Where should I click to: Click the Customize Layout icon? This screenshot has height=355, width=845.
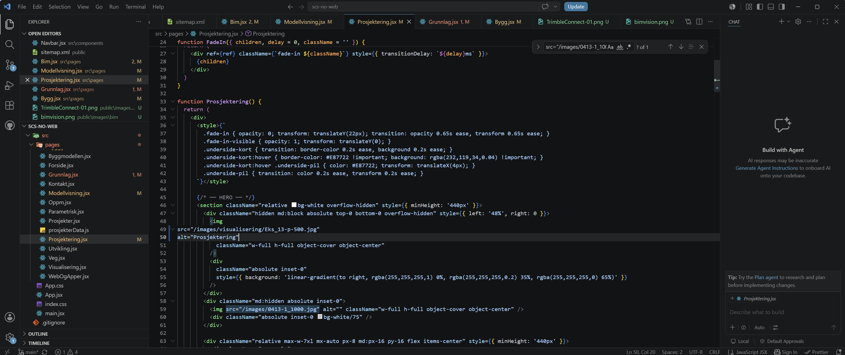[x=749, y=6]
